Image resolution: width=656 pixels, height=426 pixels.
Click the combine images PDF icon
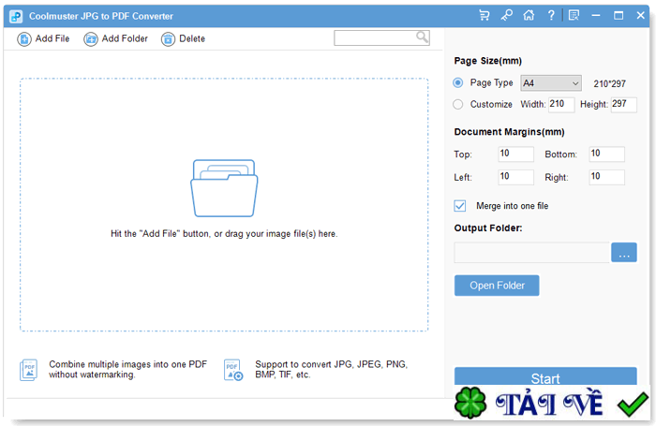(28, 370)
